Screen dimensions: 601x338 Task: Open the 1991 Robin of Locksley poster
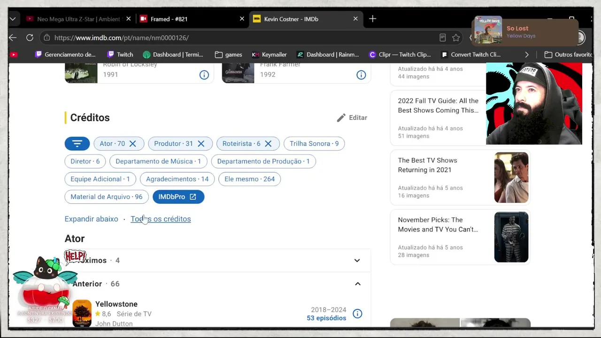pos(81,73)
